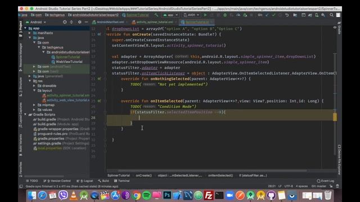
Task: Click the Git commit checkmark icon
Action: 274,15
